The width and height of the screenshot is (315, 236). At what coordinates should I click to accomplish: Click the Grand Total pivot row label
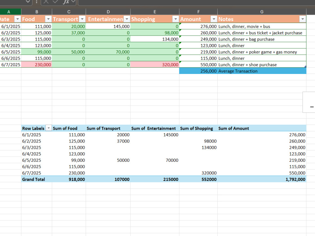point(37,179)
